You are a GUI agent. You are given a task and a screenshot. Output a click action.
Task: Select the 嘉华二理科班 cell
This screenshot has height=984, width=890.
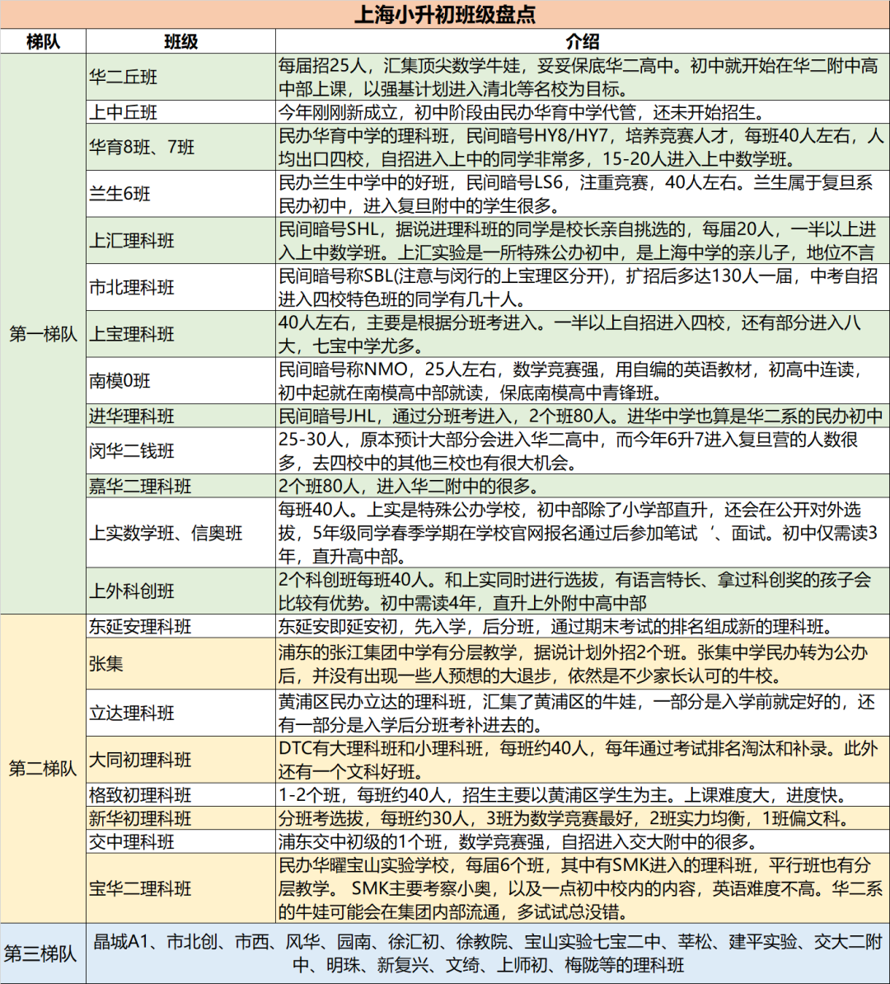[180, 486]
